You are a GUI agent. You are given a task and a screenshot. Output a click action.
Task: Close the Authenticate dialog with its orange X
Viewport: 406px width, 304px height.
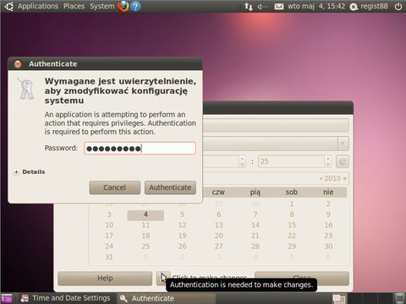point(18,64)
